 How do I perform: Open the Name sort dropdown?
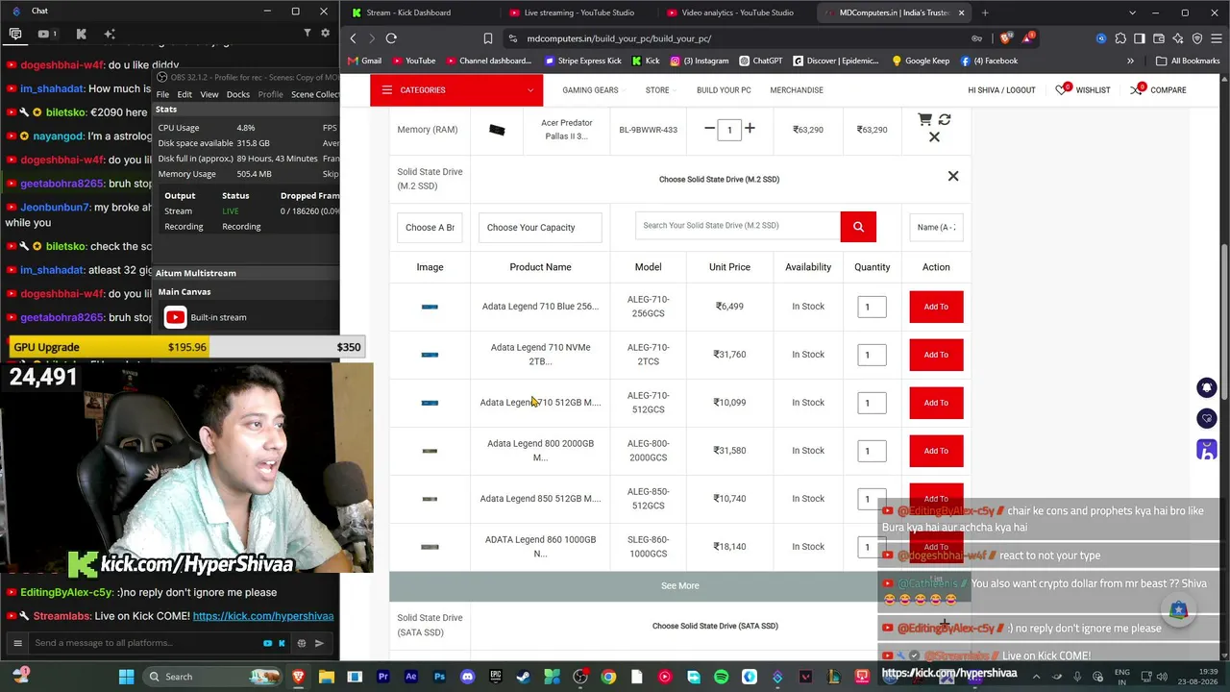coord(936,228)
